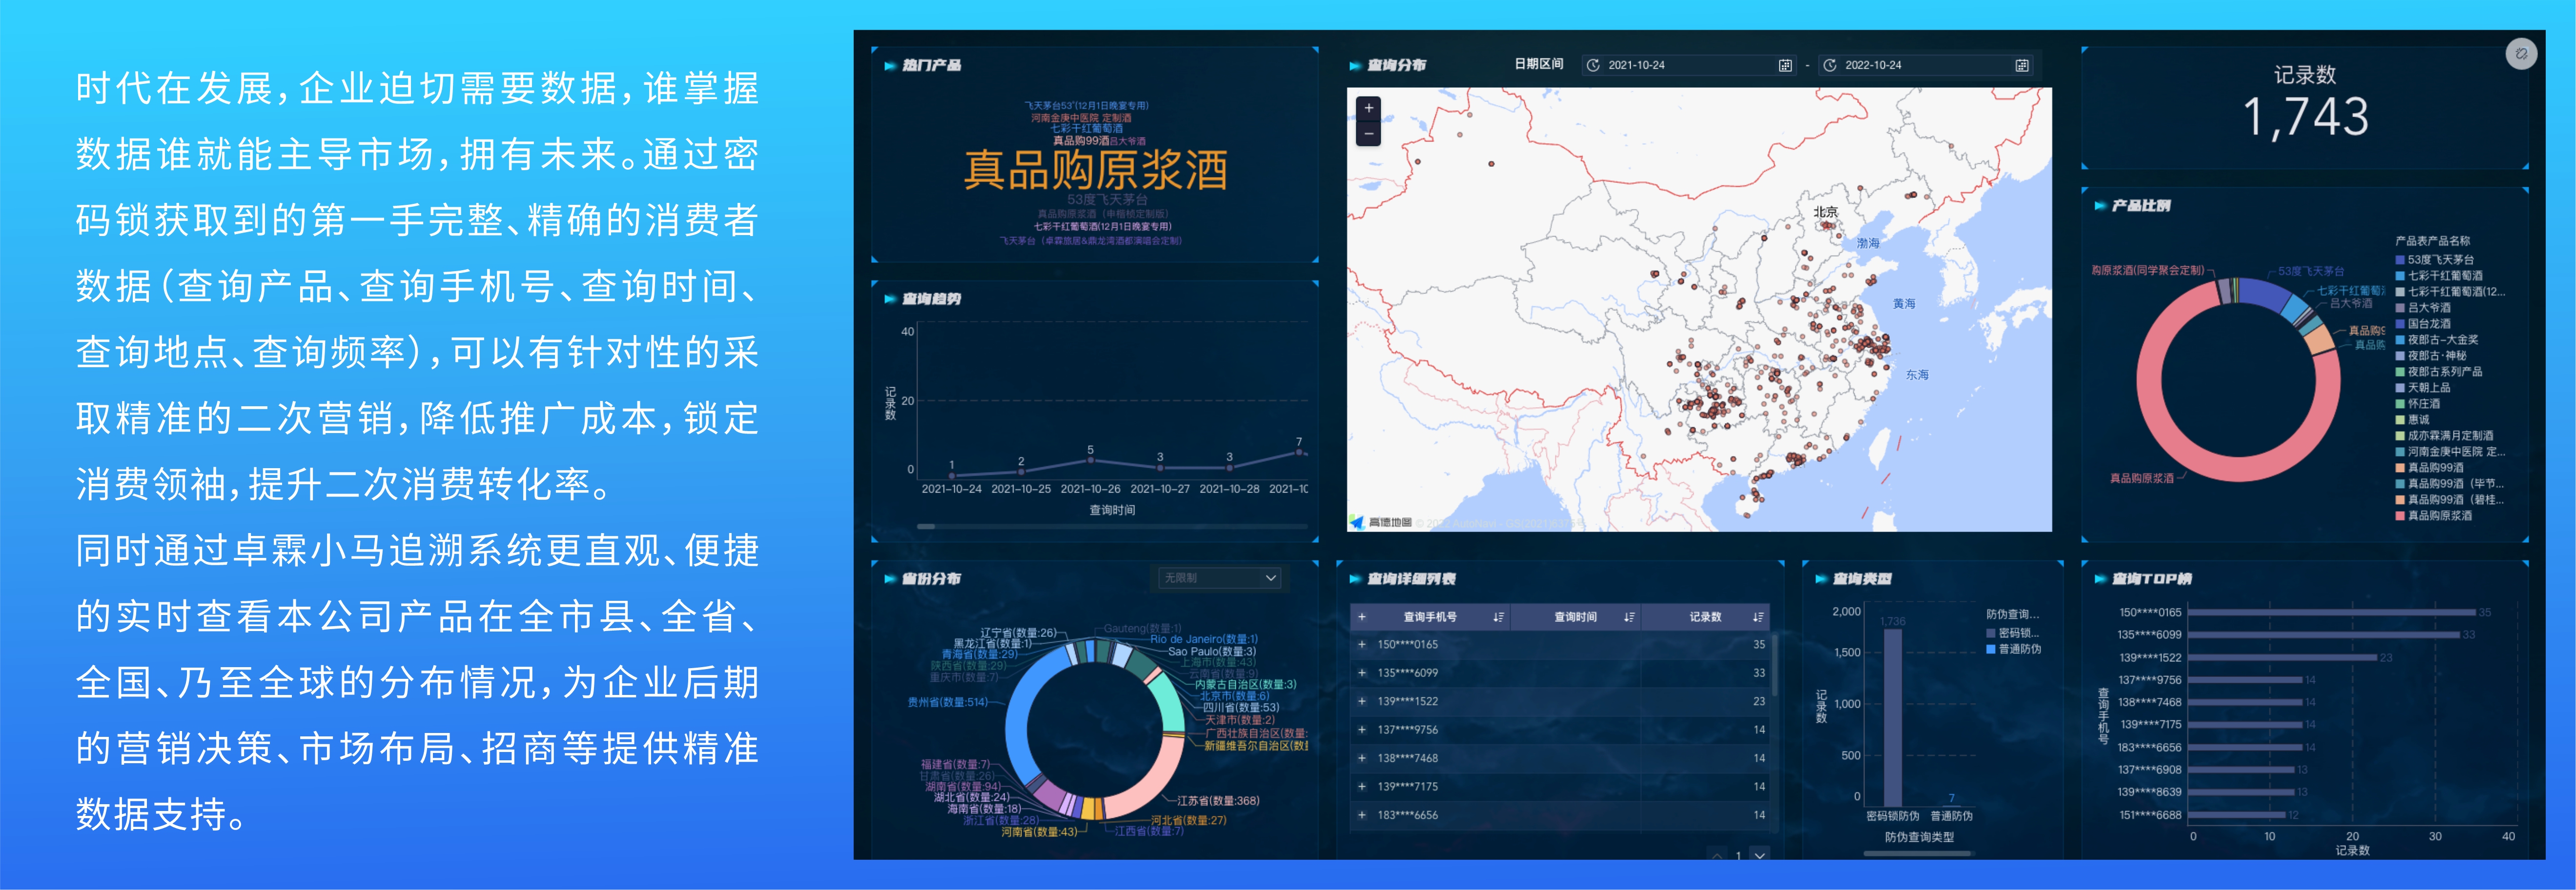Sort the table by 查询时间 column
Image resolution: width=2576 pixels, height=890 pixels.
(x=1629, y=617)
